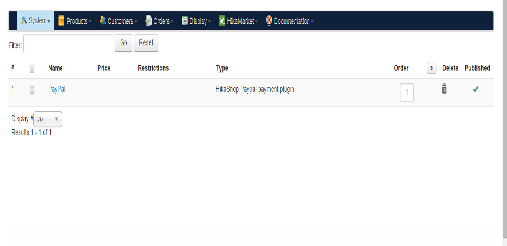Click the Display window icon

184,21
